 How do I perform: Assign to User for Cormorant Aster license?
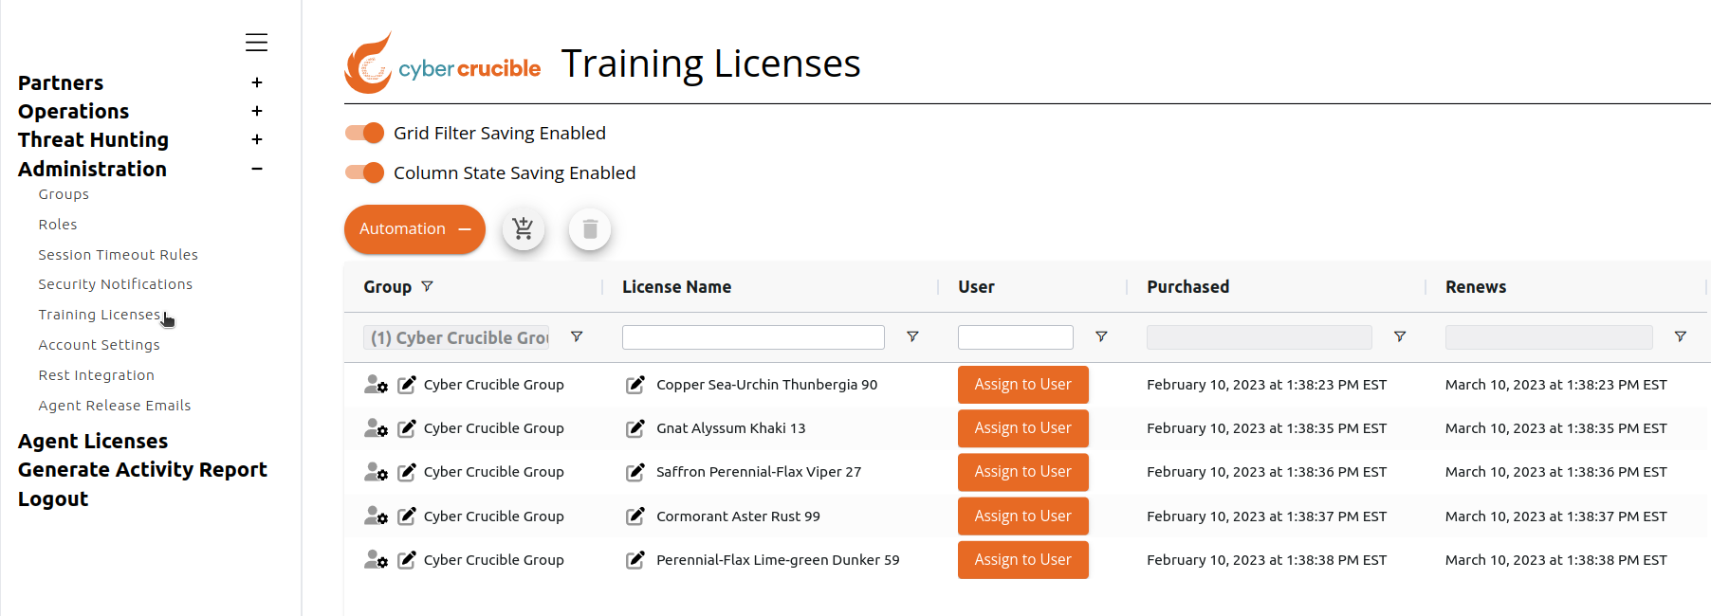point(1023,516)
